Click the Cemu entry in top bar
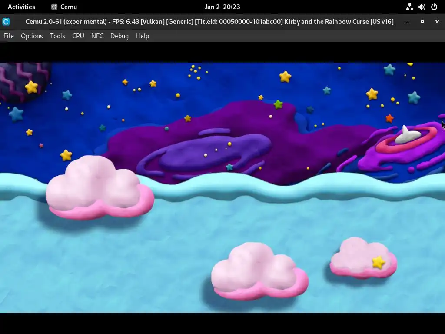Image resolution: width=445 pixels, height=334 pixels. (x=64, y=7)
